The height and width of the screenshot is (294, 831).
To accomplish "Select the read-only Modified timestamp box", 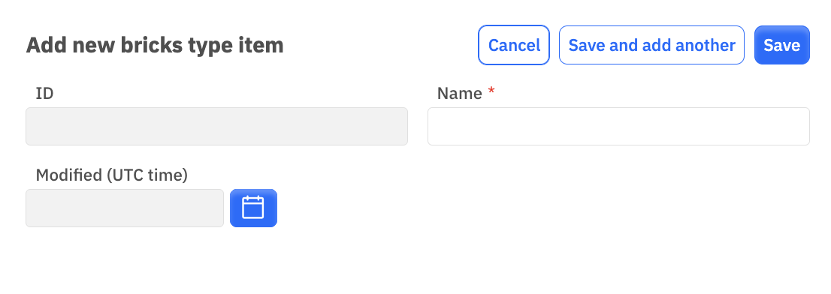I will (125, 208).
